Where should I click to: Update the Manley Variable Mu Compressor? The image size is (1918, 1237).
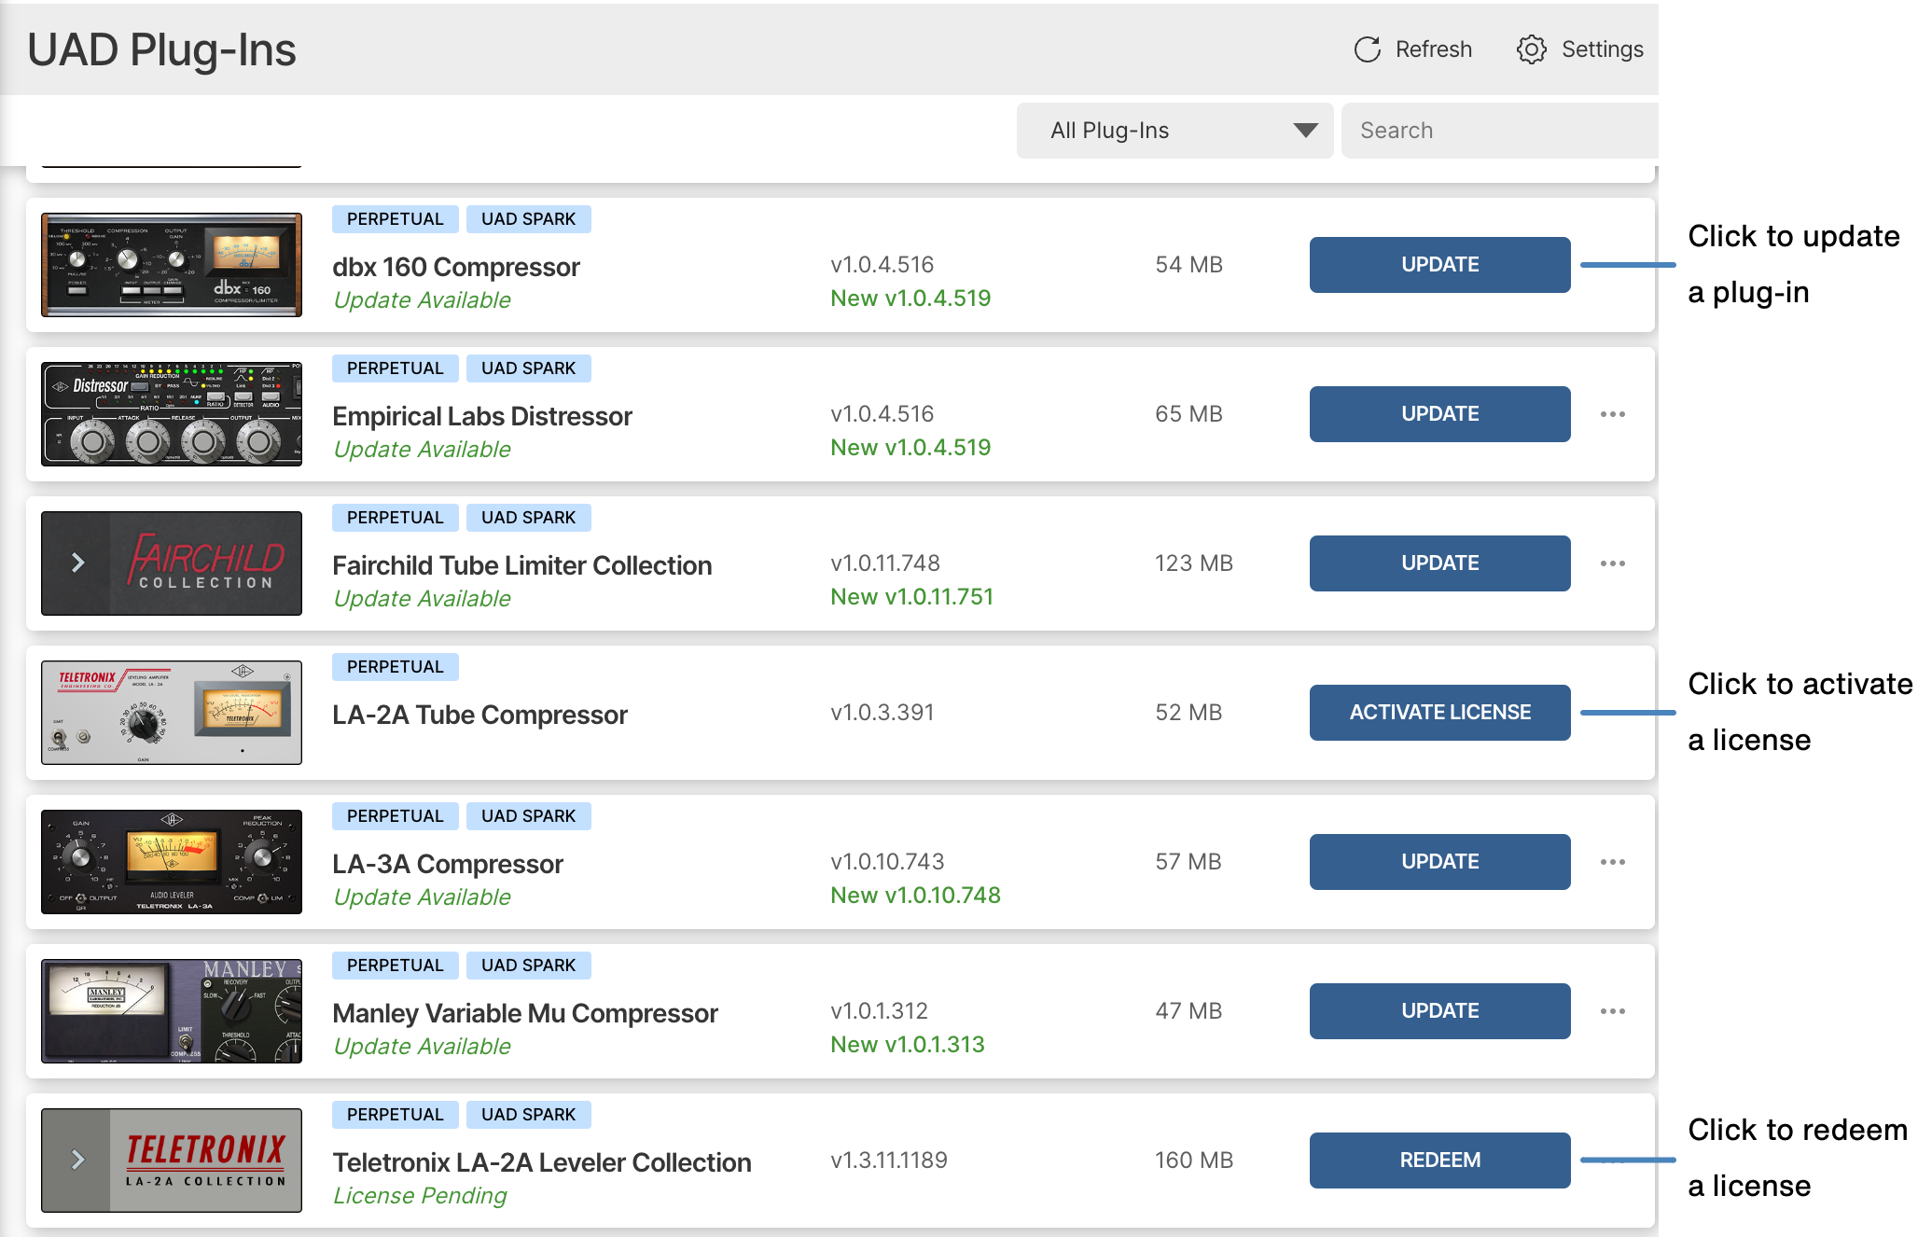[1439, 1011]
